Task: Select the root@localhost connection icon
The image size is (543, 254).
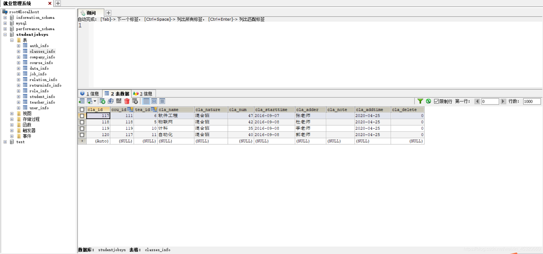Action: pos(5,12)
